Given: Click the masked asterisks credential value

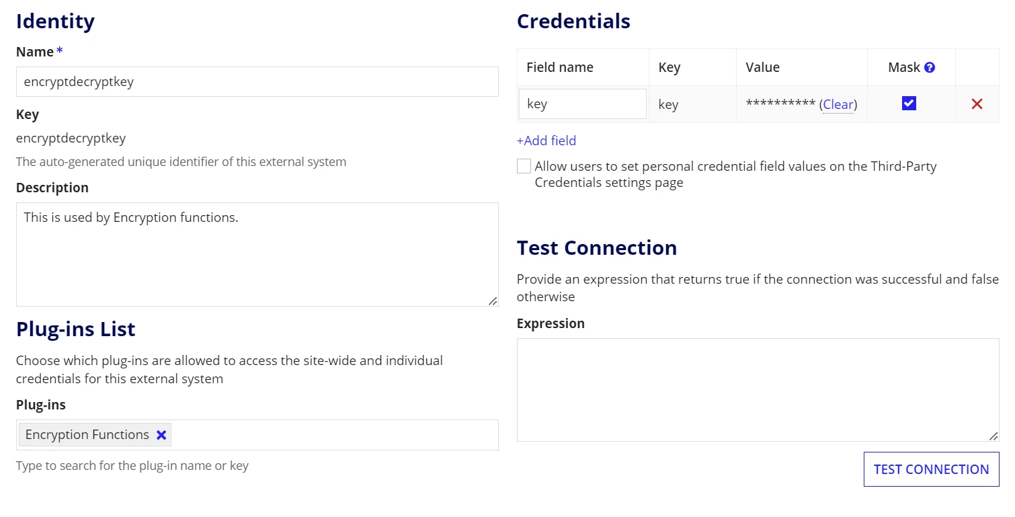Looking at the screenshot, I should (780, 103).
